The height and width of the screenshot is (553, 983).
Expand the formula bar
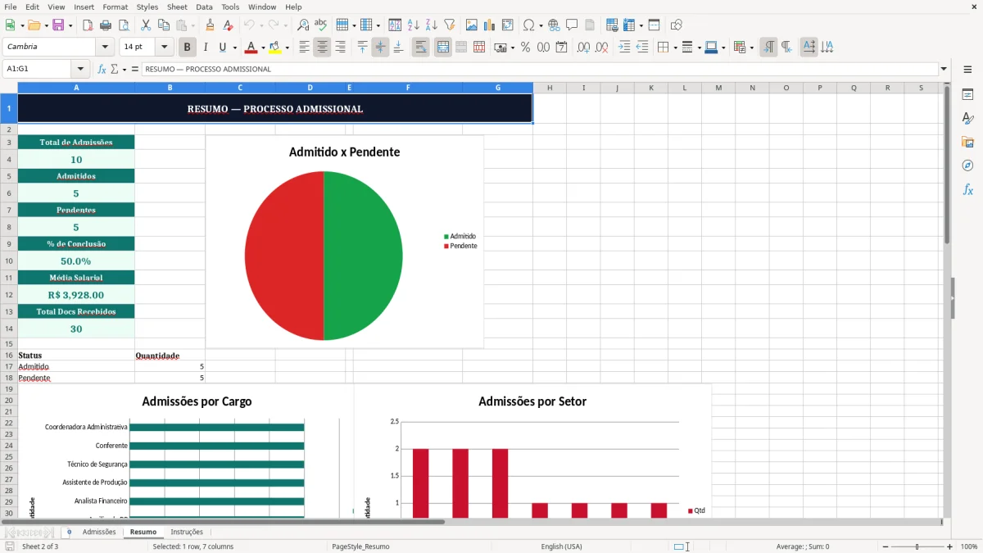[x=944, y=69]
